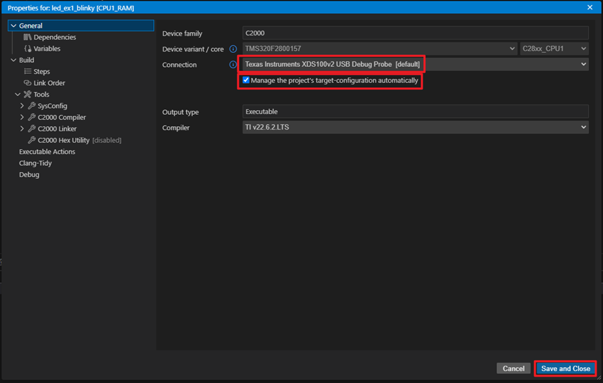Click the Dependencies books icon
The image size is (603, 383).
pyautogui.click(x=27, y=37)
